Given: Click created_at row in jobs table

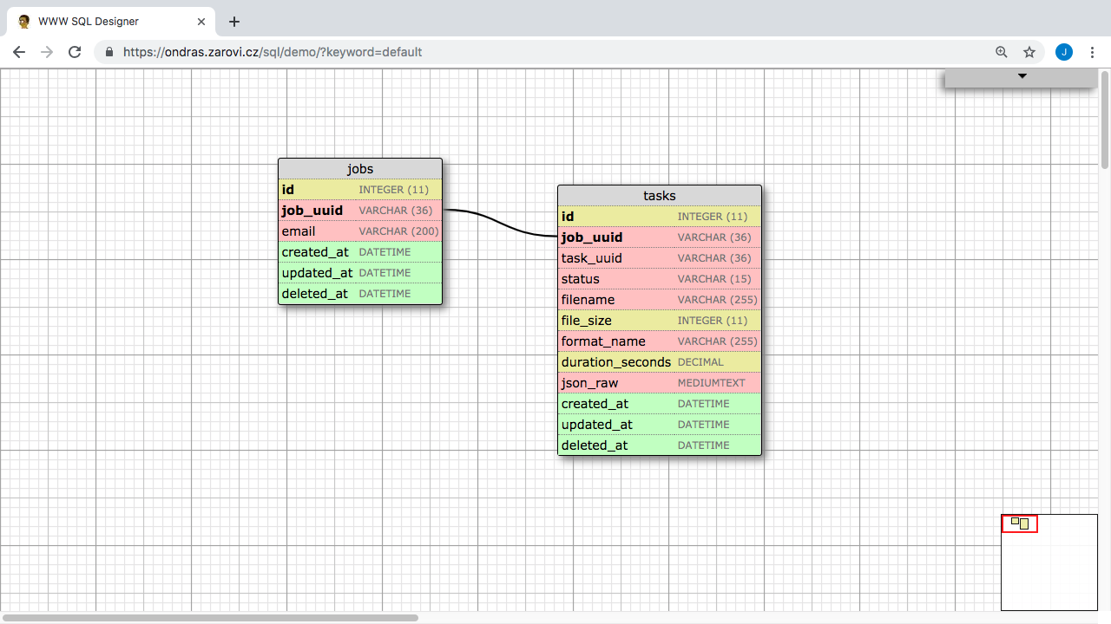Looking at the screenshot, I should [360, 251].
